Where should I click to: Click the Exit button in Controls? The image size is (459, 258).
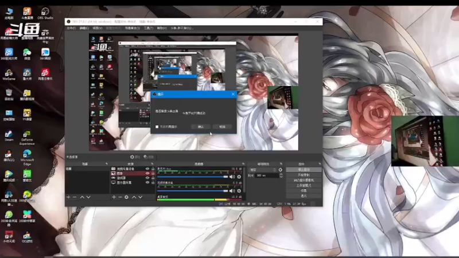[304, 196]
